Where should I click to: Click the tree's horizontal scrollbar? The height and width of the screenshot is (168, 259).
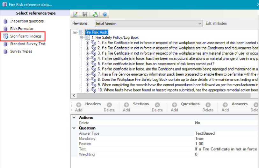pyautogui.click(x=159, y=96)
